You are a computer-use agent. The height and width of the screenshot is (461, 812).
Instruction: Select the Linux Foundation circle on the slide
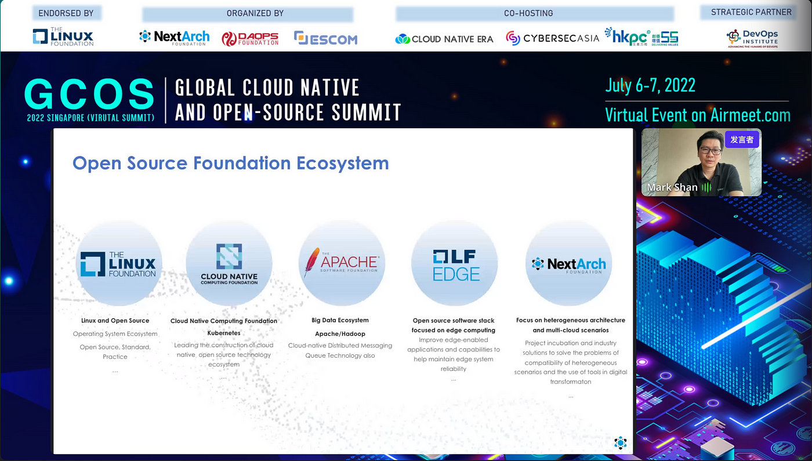[x=119, y=263]
